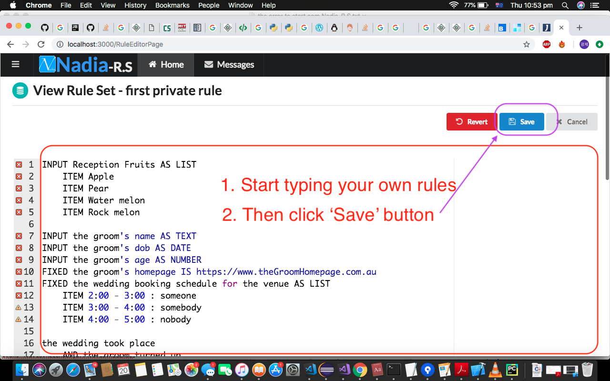Image resolution: width=610 pixels, height=381 pixels.
Task: Save the rule set
Action: pos(521,121)
